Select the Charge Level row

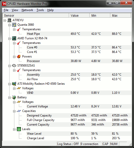pyautogui.click(x=79, y=138)
